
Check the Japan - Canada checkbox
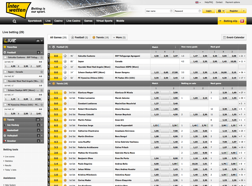tap(5, 72)
